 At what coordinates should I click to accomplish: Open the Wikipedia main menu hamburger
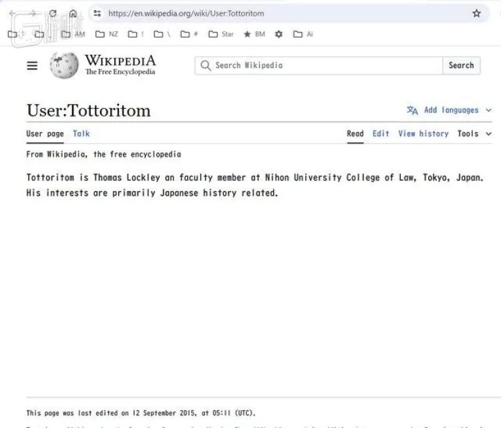(x=32, y=65)
